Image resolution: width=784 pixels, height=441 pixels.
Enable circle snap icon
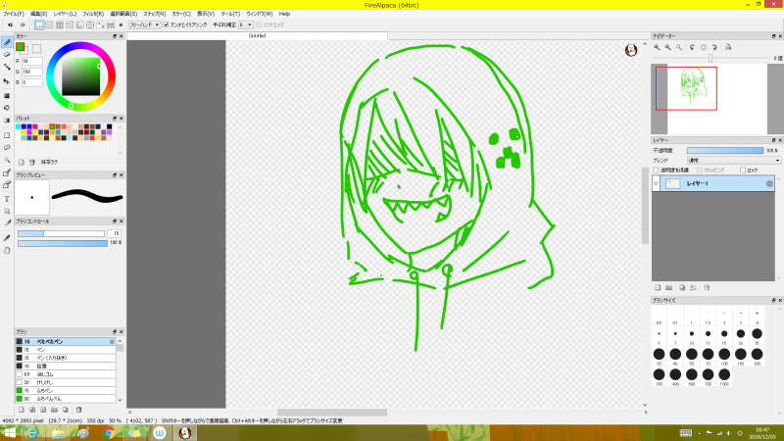(90, 24)
